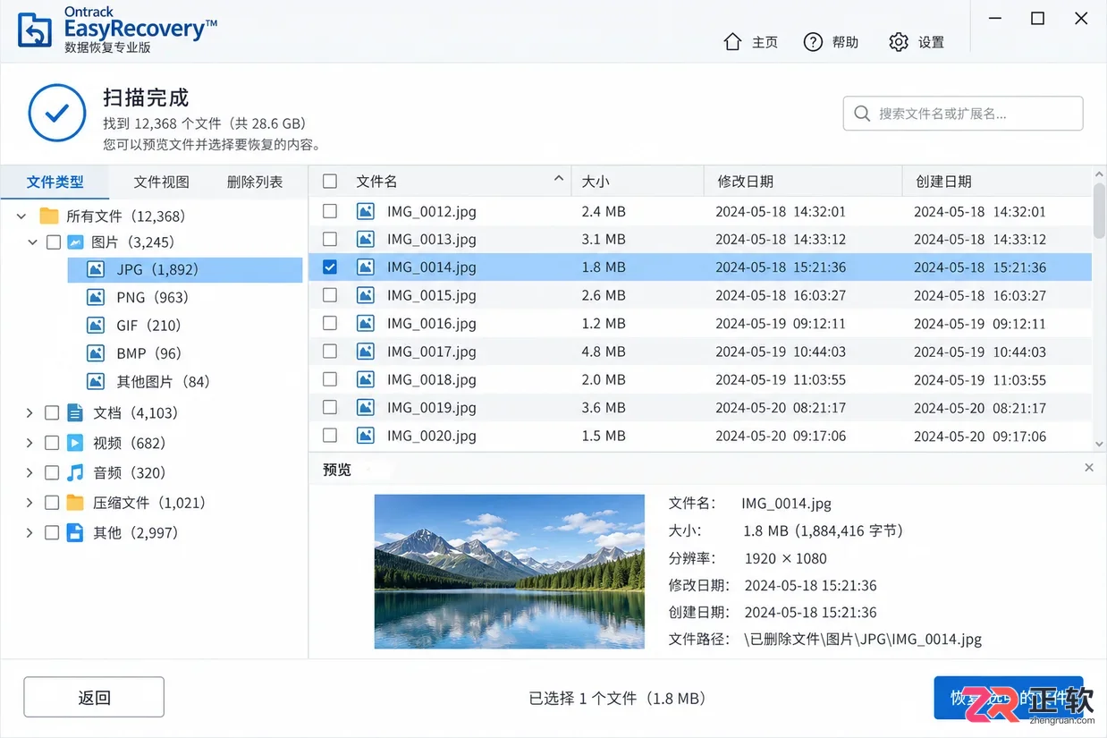1107x738 pixels.
Task: Sort by the 创建日期 column header
Action: click(997, 182)
